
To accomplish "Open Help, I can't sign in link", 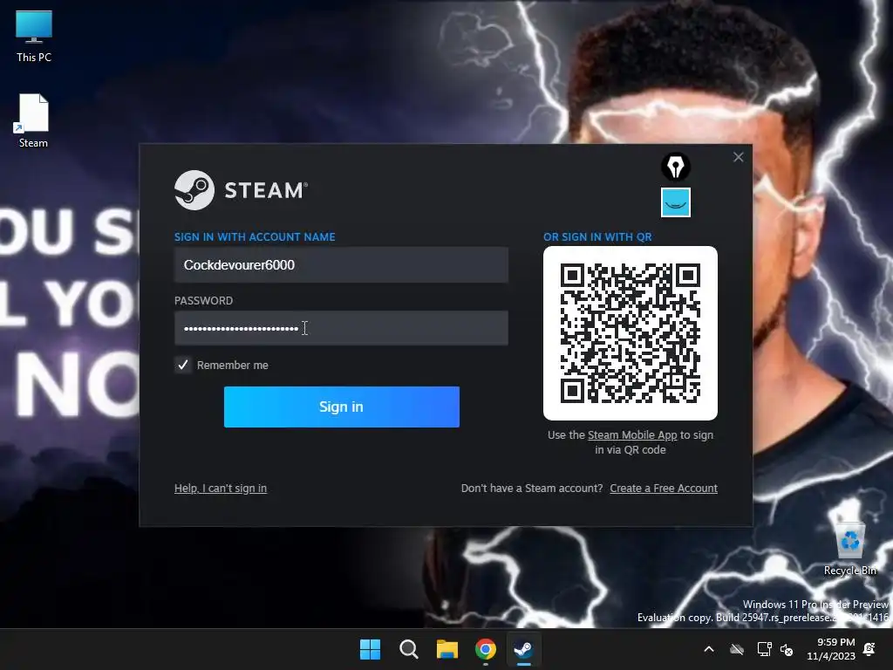I will click(221, 489).
